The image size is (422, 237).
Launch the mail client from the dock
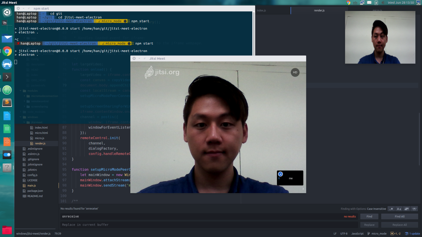tap(7, 38)
